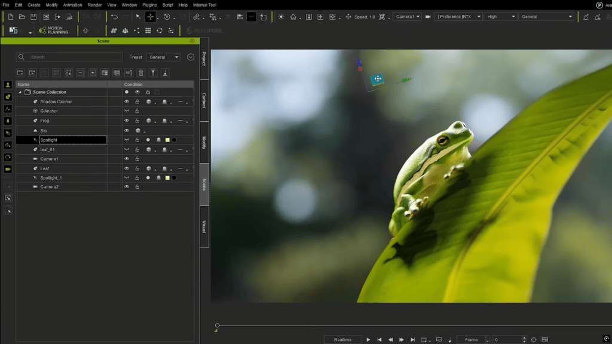Screen dimensions: 612x344
Task: Click the Scene search field
Action: tap(69, 57)
